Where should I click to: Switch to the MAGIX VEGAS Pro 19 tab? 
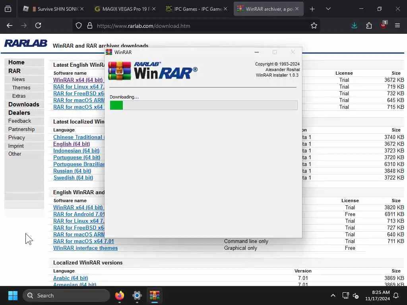click(125, 9)
